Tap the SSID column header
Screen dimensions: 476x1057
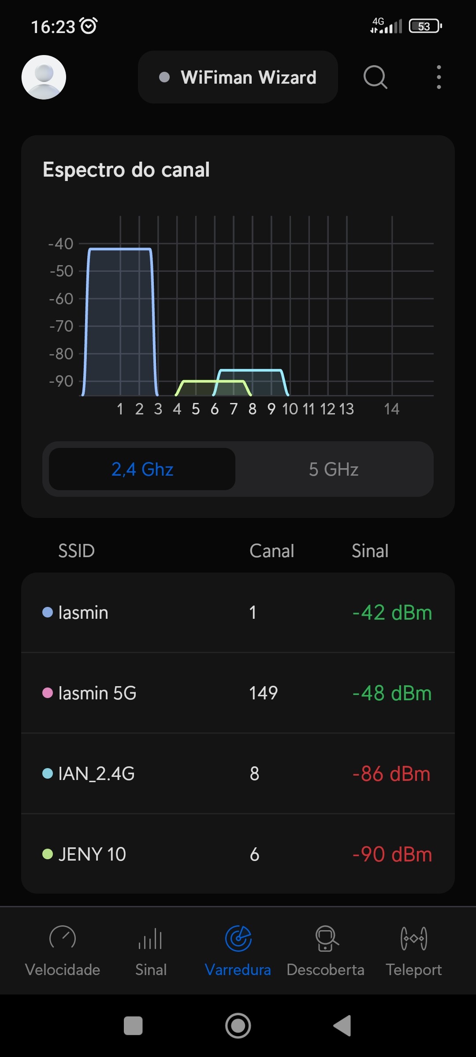[77, 551]
